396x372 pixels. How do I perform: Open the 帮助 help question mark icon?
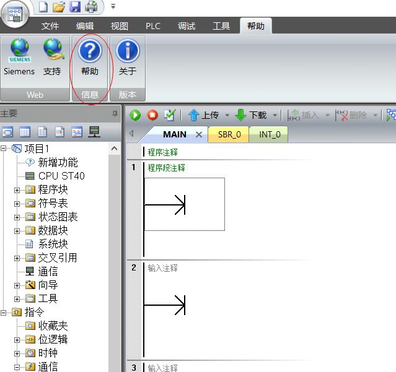pos(90,56)
